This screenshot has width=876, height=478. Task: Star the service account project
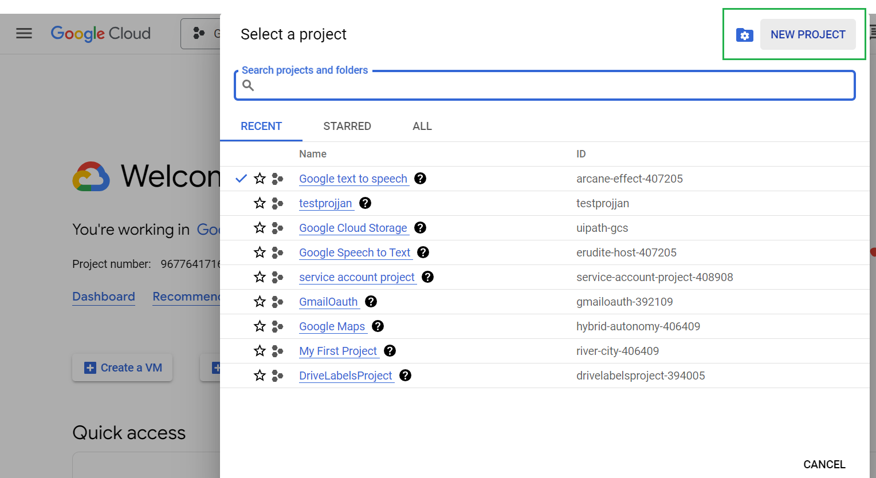[x=260, y=277]
